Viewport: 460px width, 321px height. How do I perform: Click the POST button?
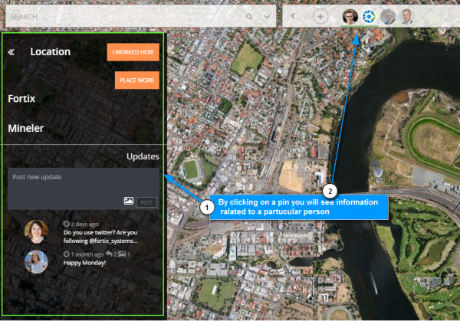pos(146,201)
